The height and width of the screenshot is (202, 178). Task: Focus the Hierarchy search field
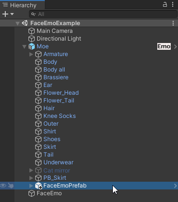103,14
